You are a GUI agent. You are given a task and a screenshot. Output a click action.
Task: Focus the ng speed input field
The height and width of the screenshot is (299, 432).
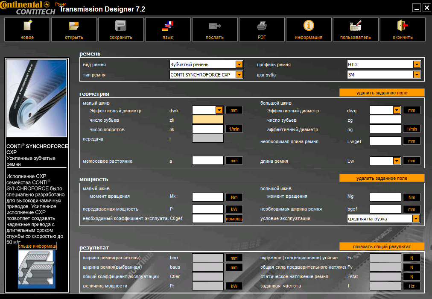[x=385, y=129]
